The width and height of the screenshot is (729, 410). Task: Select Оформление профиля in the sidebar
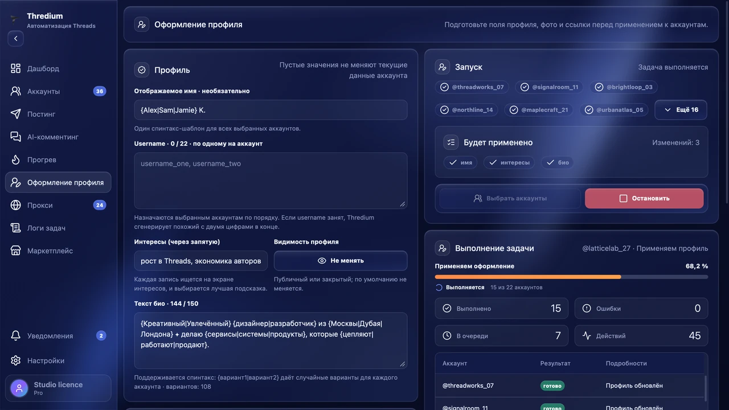58,182
